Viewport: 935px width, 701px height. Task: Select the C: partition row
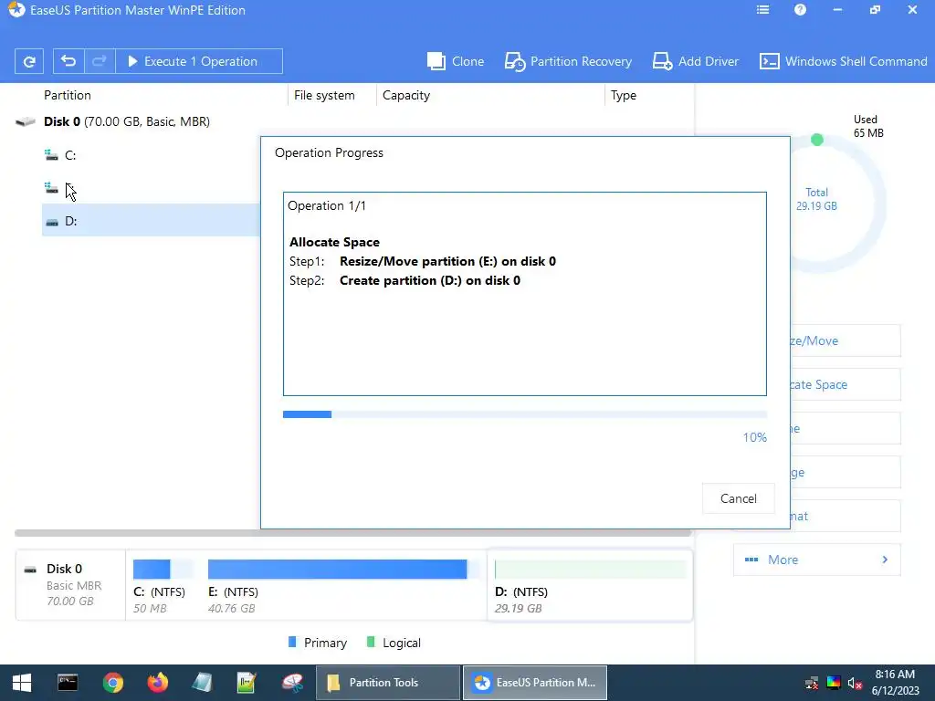(152, 155)
